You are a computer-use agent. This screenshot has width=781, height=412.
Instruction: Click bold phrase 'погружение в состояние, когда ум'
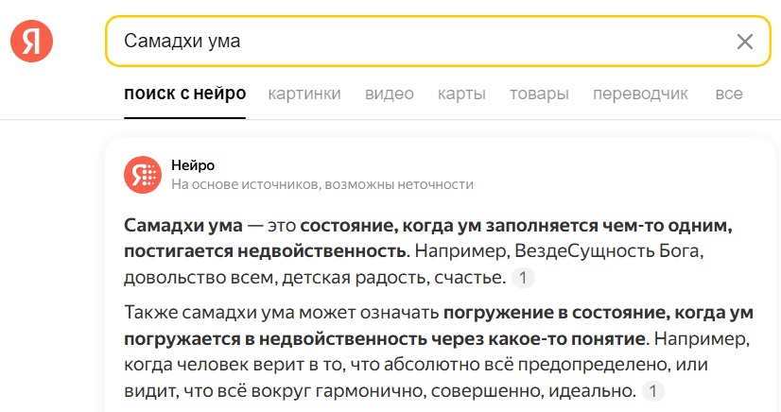599,313
